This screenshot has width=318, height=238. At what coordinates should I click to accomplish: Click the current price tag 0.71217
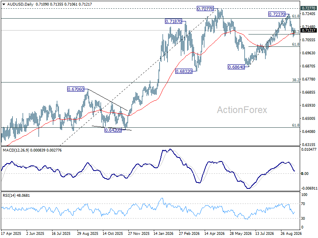[308, 31]
